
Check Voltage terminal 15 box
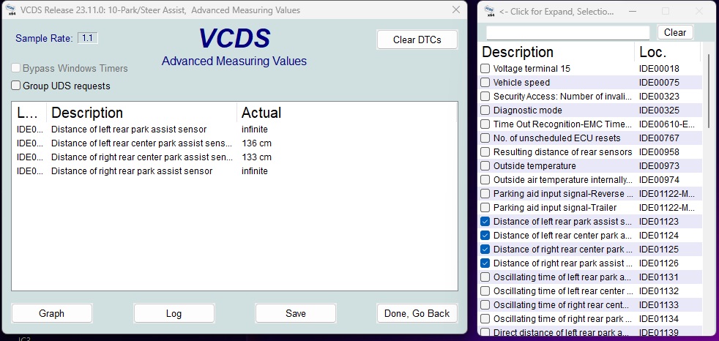click(x=485, y=69)
